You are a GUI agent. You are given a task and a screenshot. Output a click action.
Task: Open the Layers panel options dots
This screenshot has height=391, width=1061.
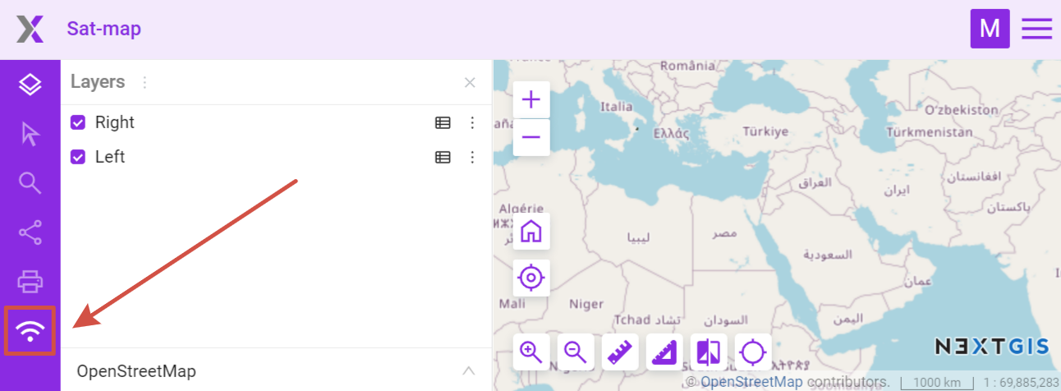click(x=145, y=82)
